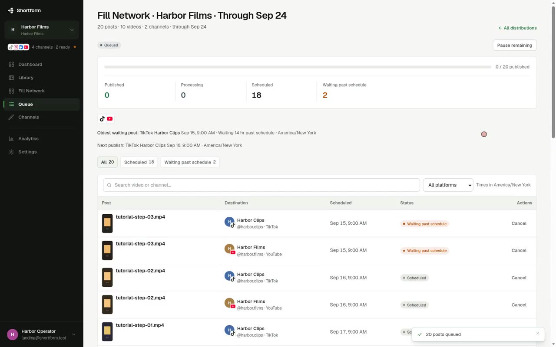Viewport: 556px width, 347px height.
Task: Select Queue in the sidebar
Action: click(x=42, y=104)
